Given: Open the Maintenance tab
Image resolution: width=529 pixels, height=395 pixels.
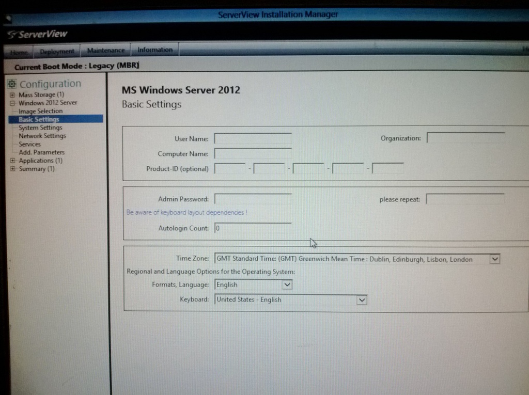Looking at the screenshot, I should point(105,50).
